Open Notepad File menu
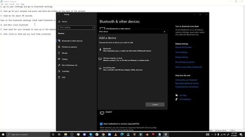245x137 pixels. coord(2,4)
